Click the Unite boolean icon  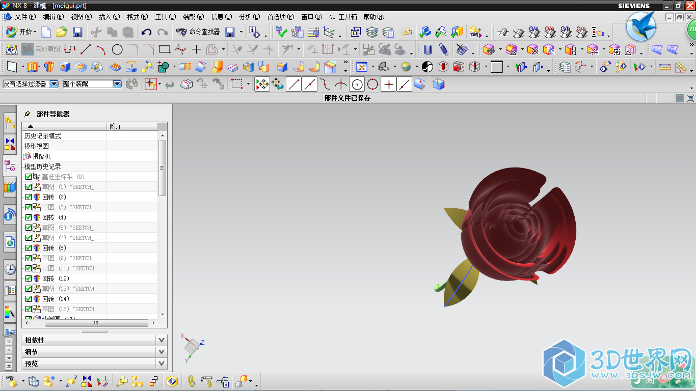(x=164, y=67)
